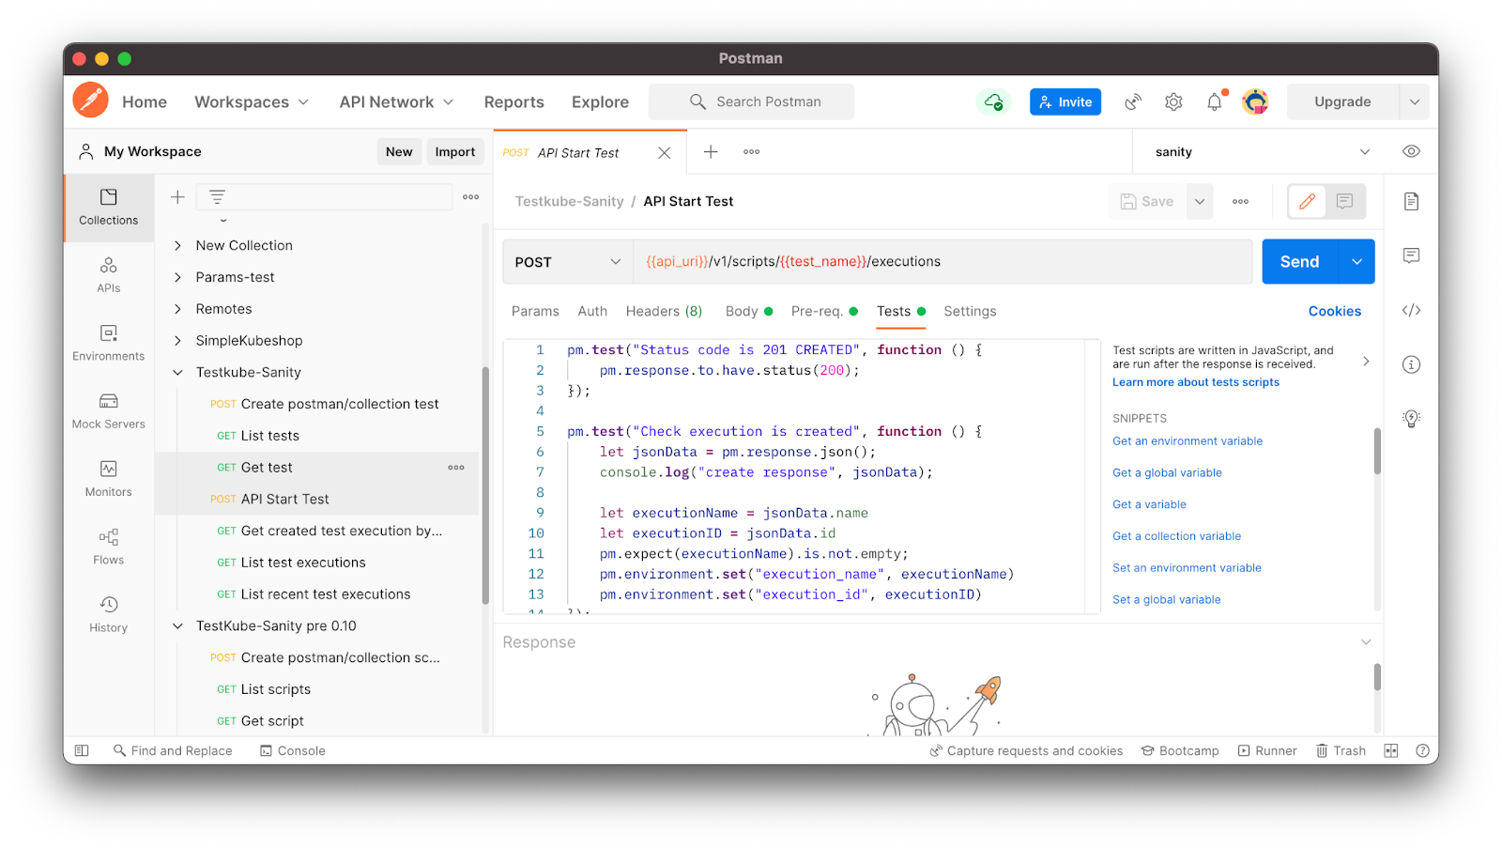The width and height of the screenshot is (1502, 848).
Task: Click the request URL input field
Action: [x=943, y=262]
